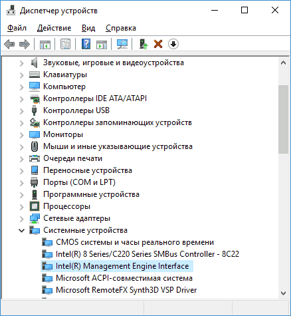Expand the Компьютер node arrow
This screenshot has width=291, height=316.
[21, 87]
